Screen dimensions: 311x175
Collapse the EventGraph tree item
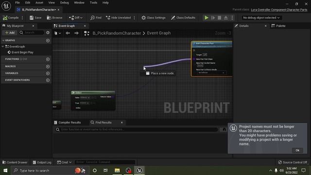[x=3, y=47]
